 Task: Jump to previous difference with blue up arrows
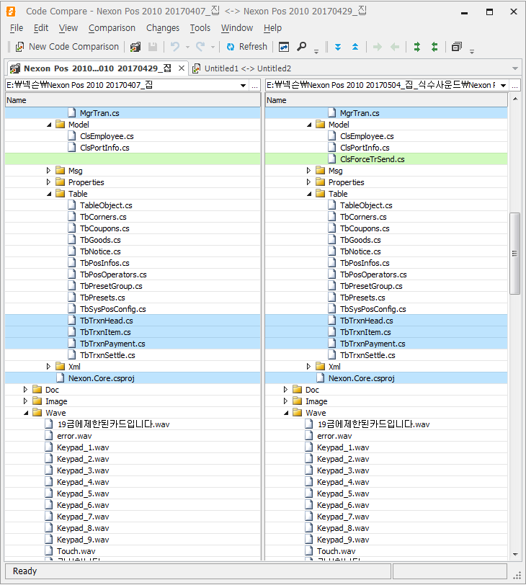(355, 47)
